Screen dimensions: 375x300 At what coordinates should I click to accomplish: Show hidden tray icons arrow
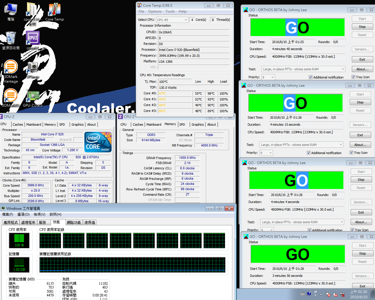tap(321, 294)
